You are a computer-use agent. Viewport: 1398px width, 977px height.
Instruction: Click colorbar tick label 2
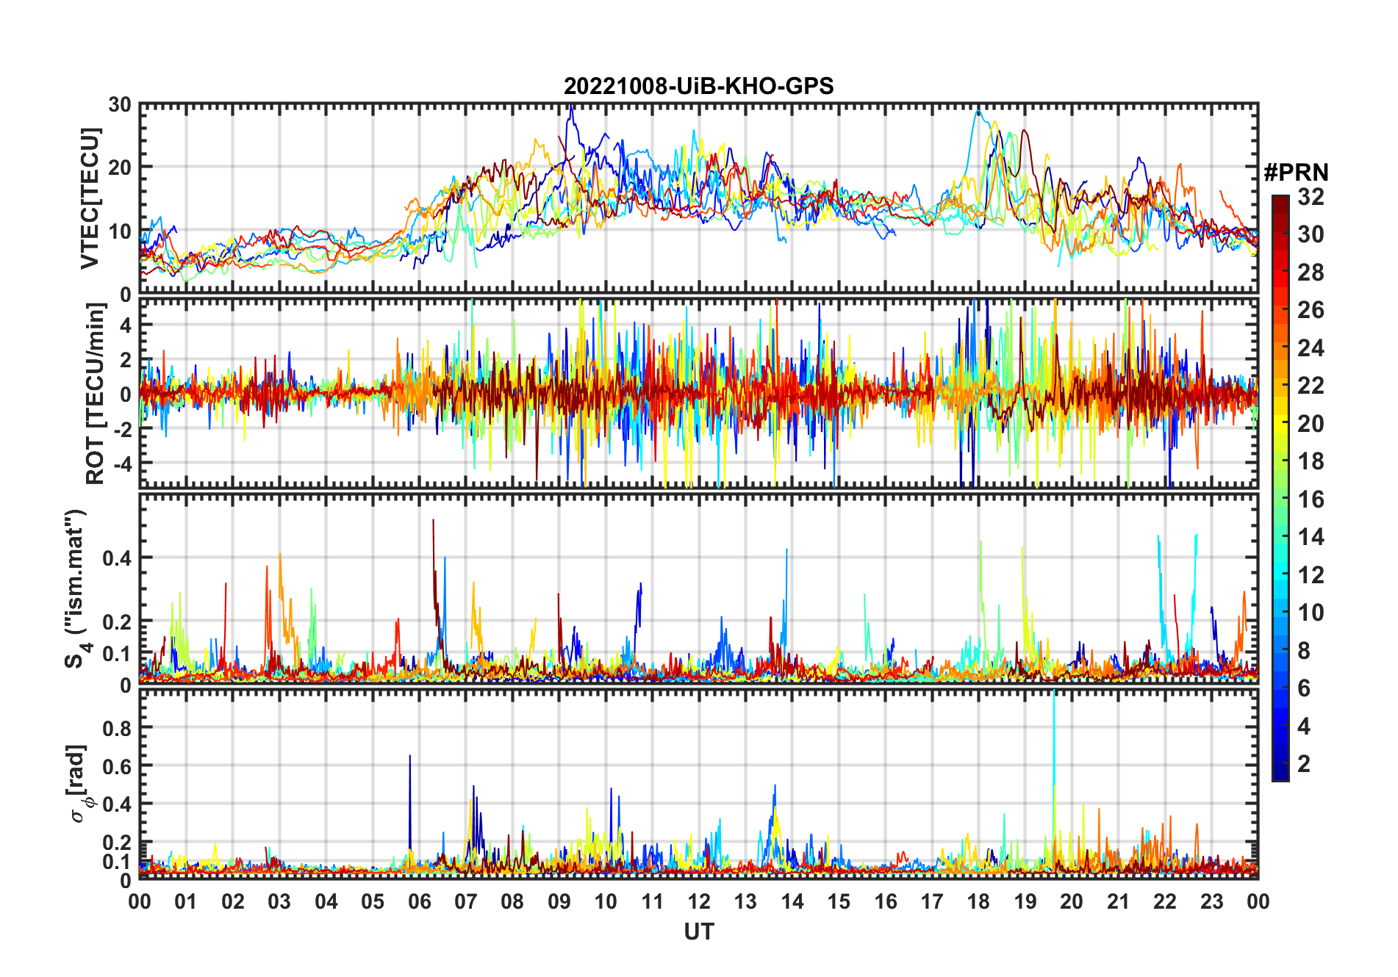tap(1304, 764)
